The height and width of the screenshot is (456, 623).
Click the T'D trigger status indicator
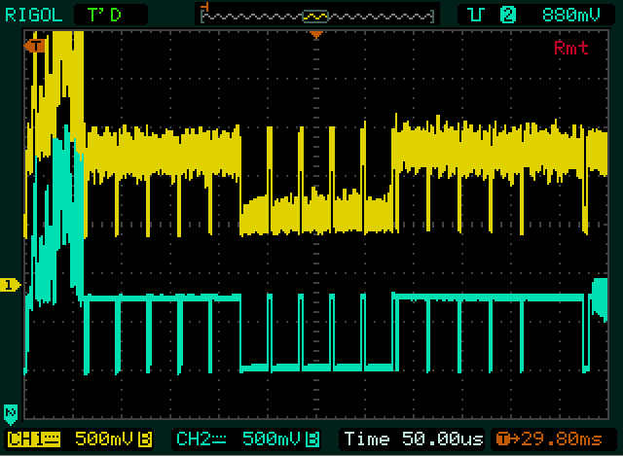click(107, 15)
